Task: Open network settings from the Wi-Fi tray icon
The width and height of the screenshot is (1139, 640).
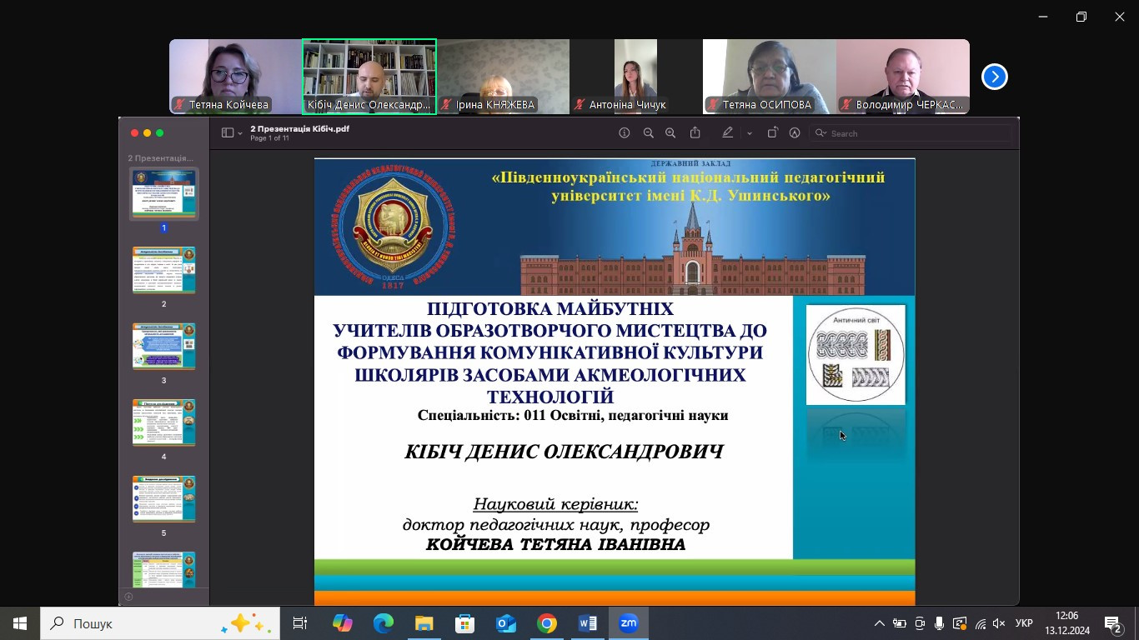Action: coord(981,623)
